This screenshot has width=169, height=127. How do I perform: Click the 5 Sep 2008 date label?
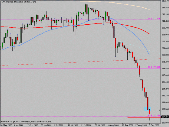[x=154, y=125]
